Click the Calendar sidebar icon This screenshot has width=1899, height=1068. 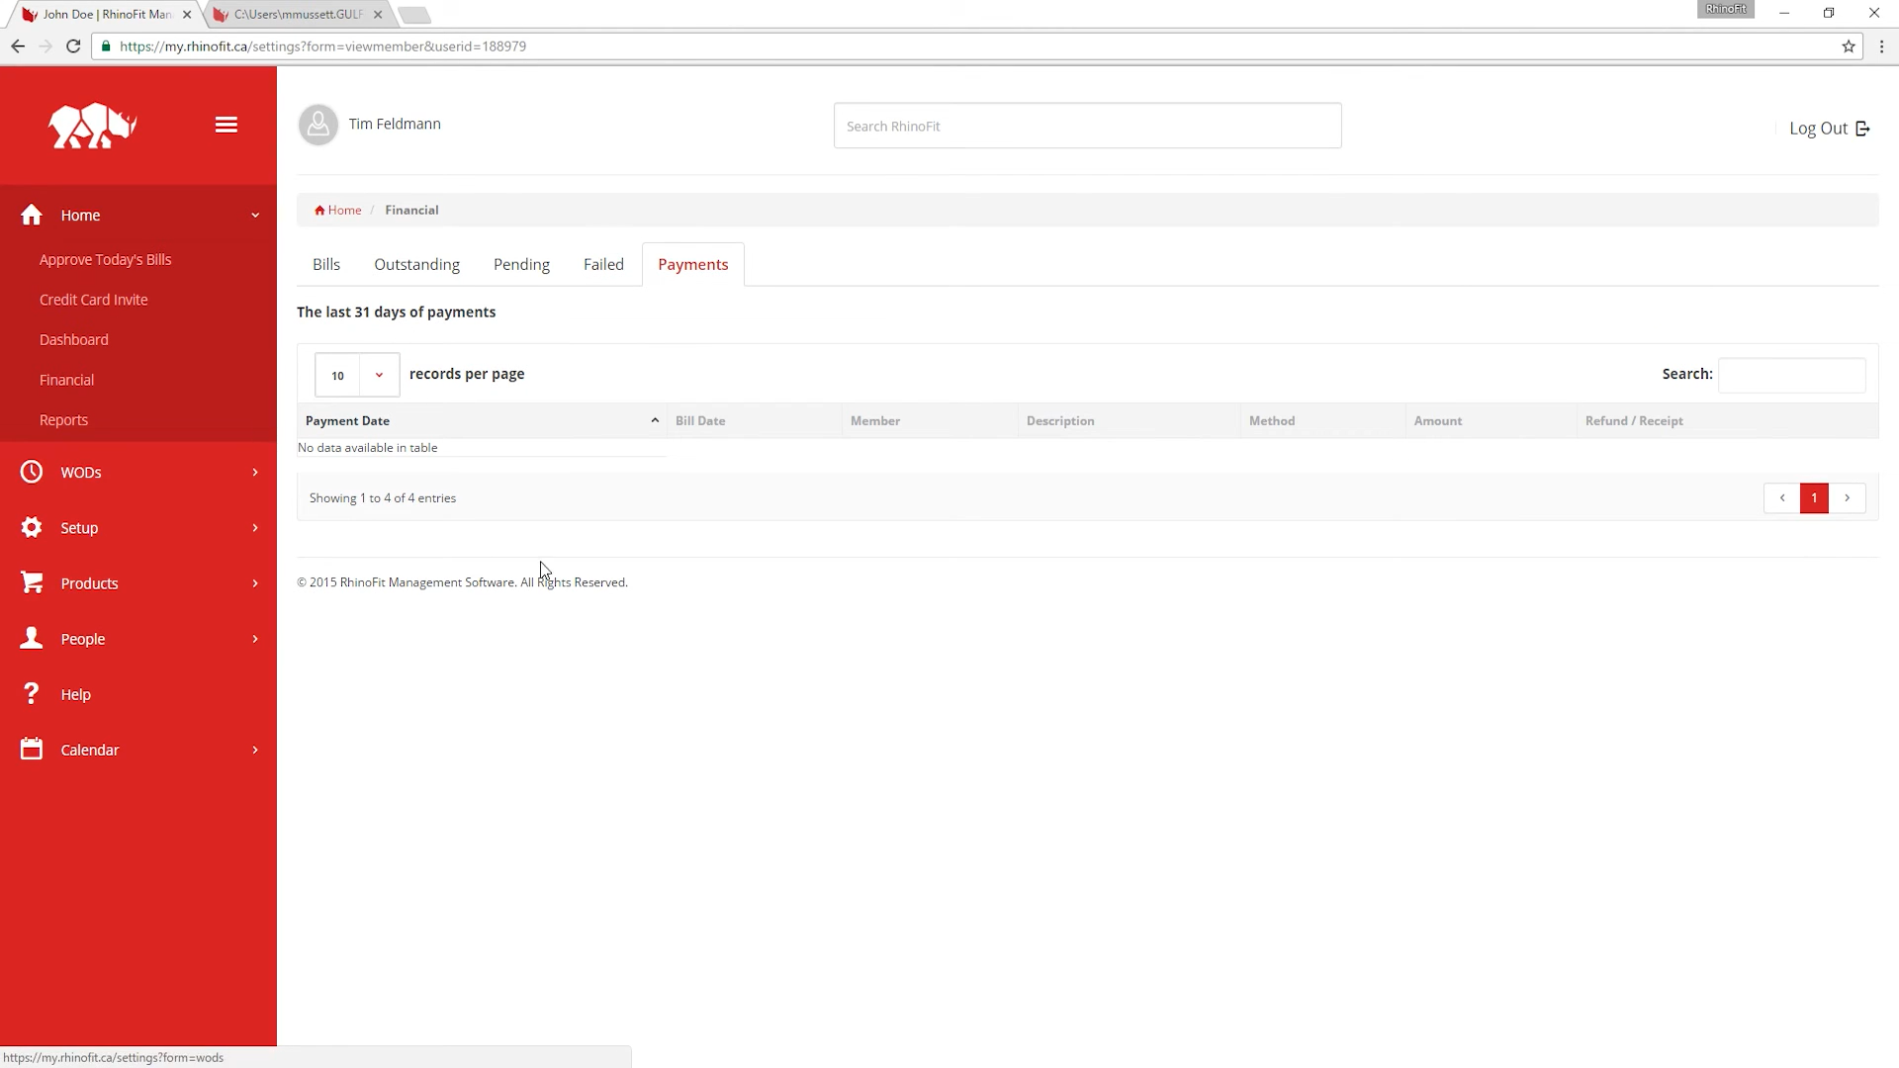tap(32, 749)
